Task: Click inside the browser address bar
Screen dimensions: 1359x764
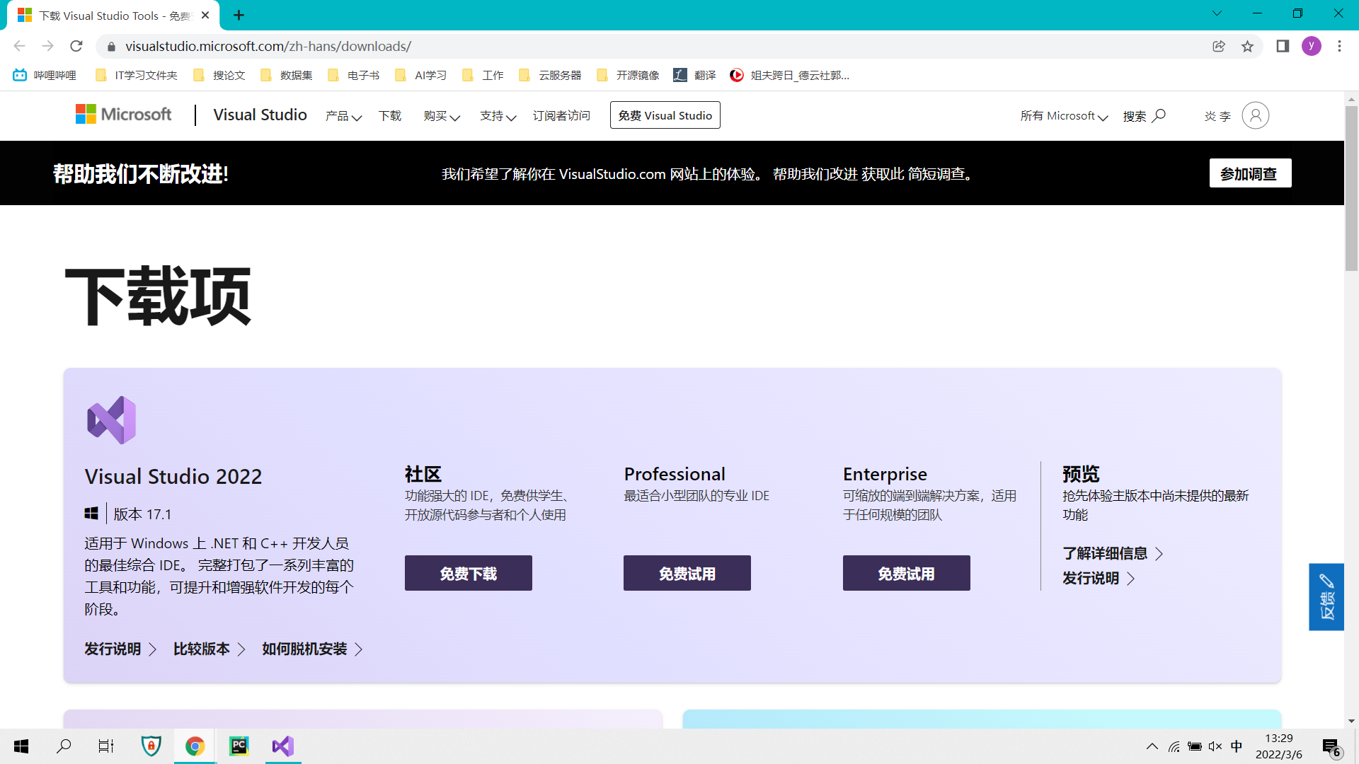Action: tap(354, 46)
